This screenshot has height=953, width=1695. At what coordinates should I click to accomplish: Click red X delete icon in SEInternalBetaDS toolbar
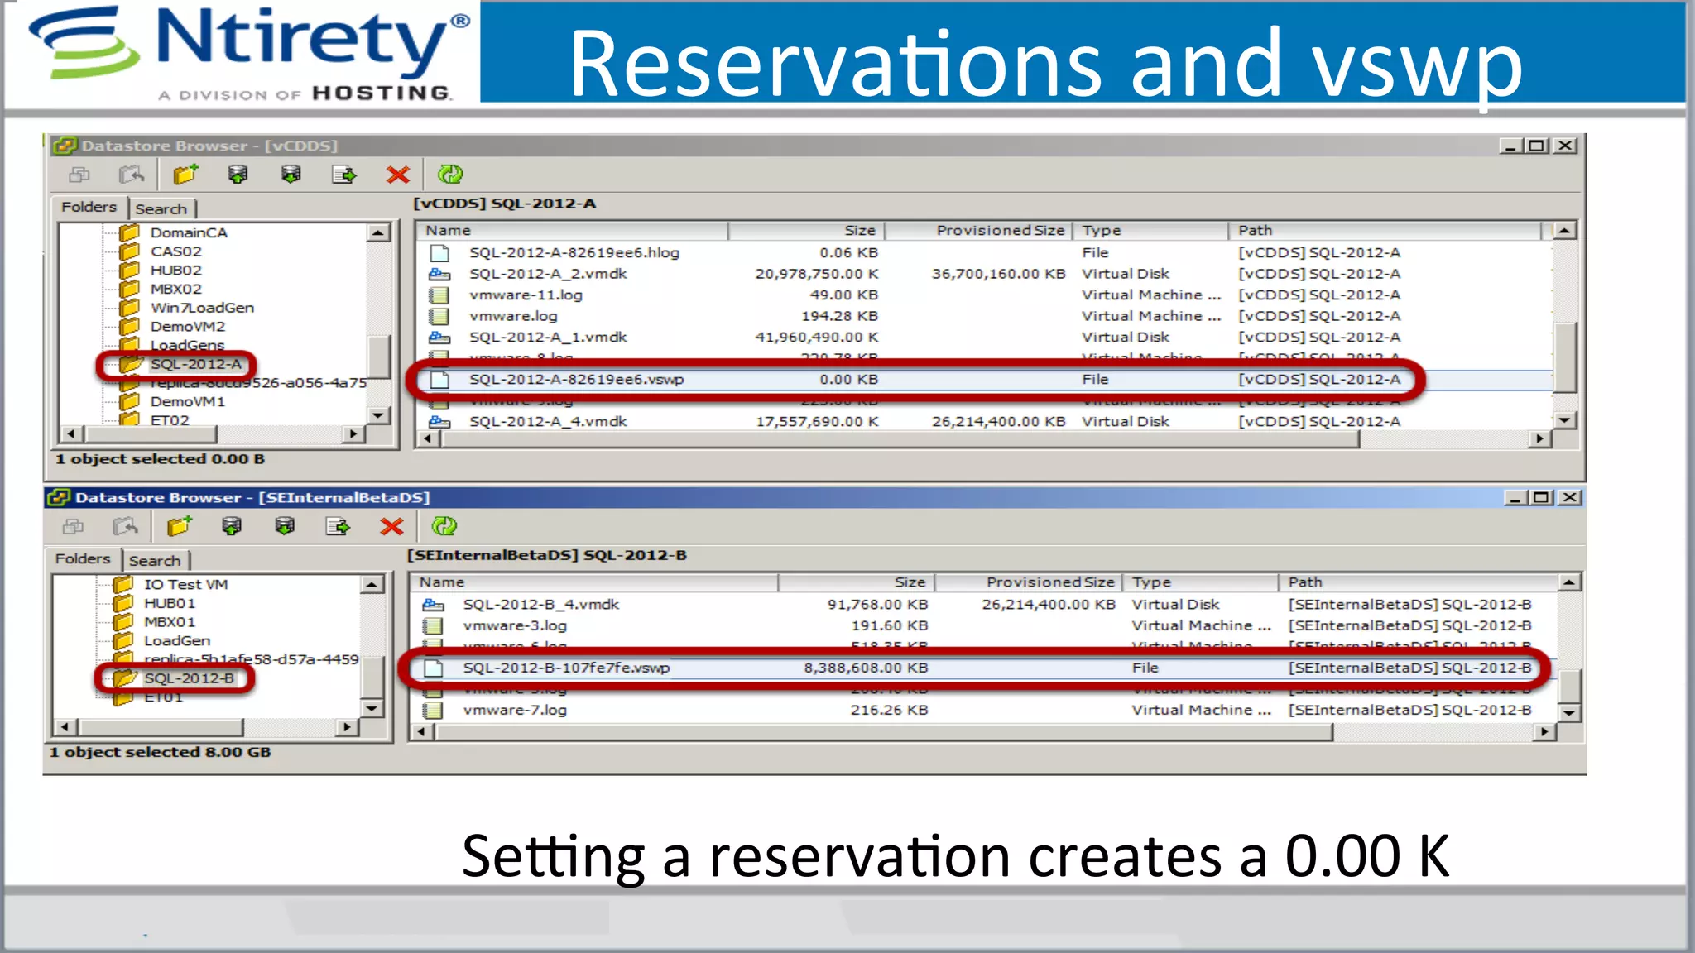coord(391,526)
